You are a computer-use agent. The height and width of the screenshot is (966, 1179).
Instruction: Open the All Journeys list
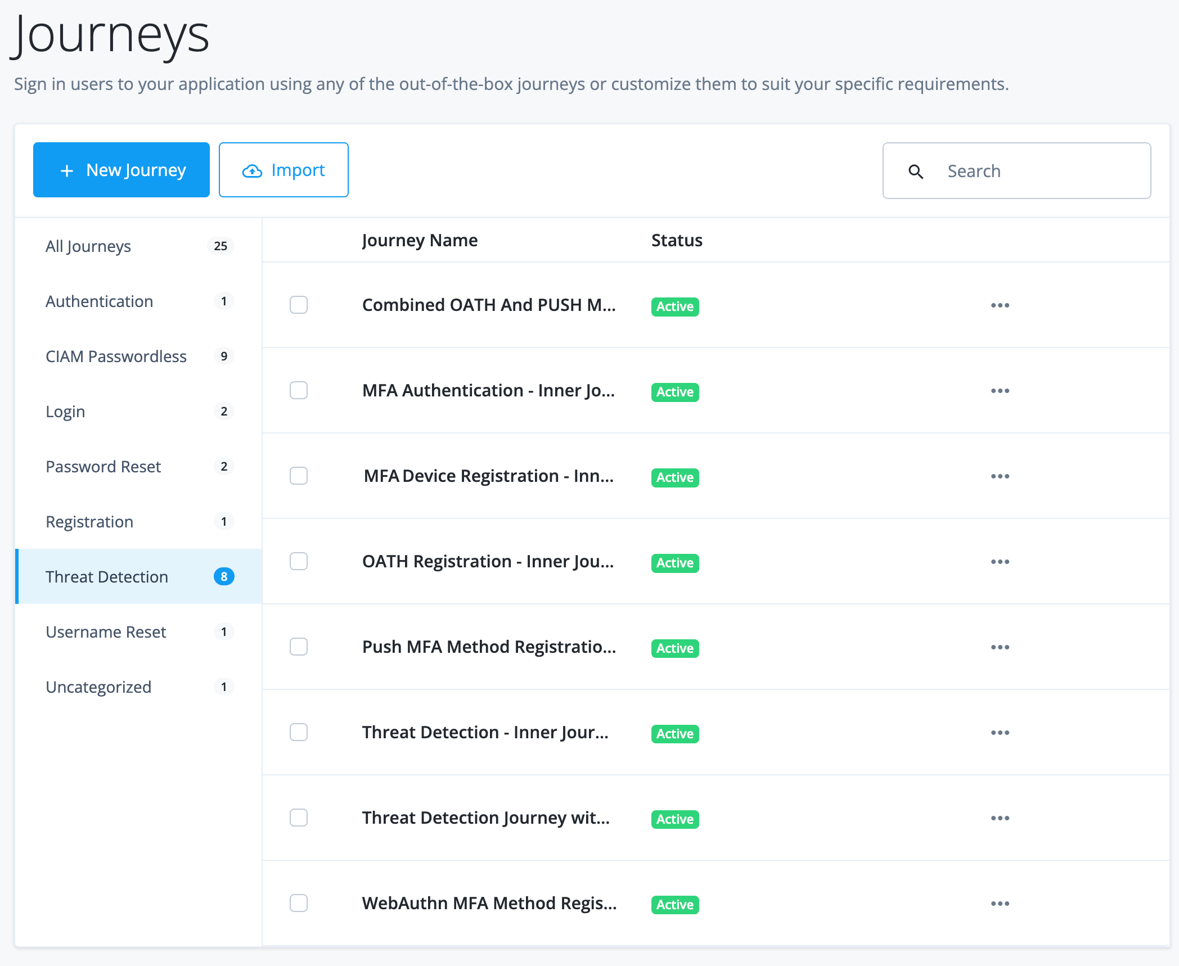click(x=88, y=246)
